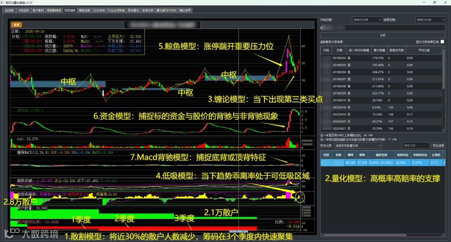Select the 20180202 result row
The width and height of the screenshot is (451, 242).
[x=381, y=58]
